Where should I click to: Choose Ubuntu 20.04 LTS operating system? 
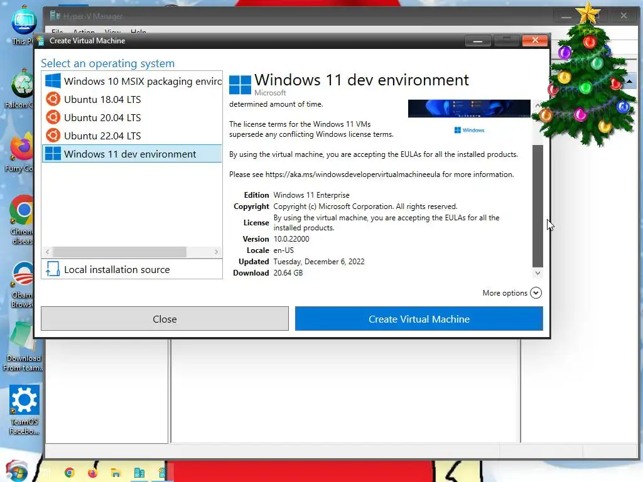pyautogui.click(x=132, y=117)
